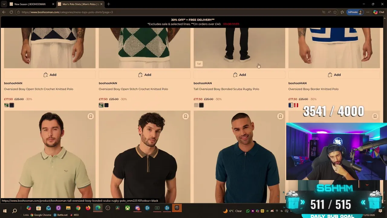Open Microsoft Store from taskbar
This screenshot has width=387, height=218.
[x=38, y=208]
